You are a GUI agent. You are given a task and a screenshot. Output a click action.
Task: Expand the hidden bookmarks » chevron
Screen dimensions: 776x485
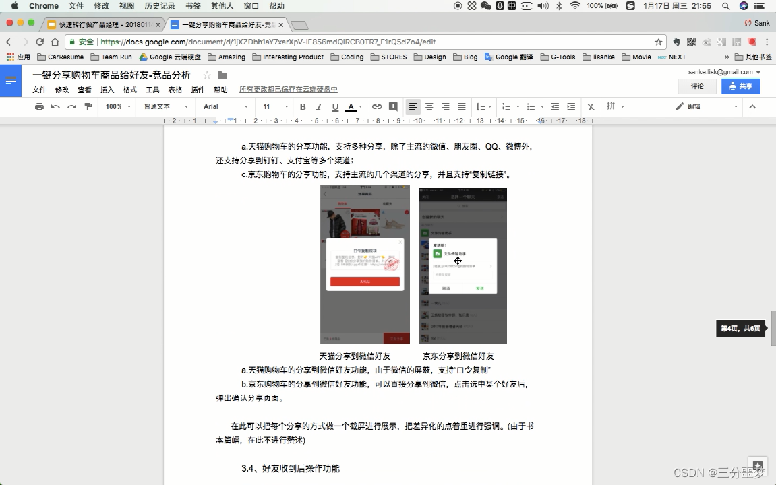tap(727, 57)
